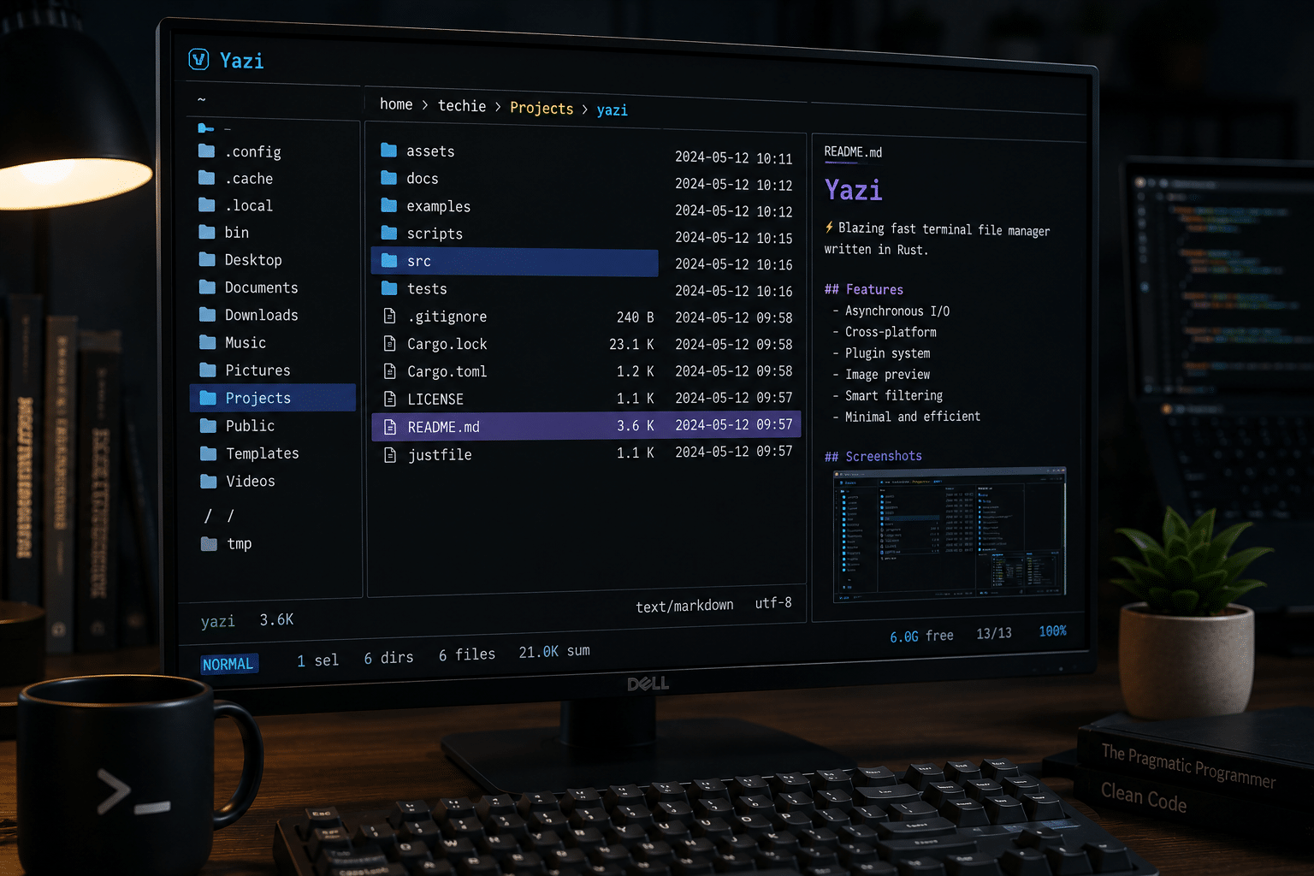Click the Documents folder icon
The width and height of the screenshot is (1314, 876).
pos(207,287)
